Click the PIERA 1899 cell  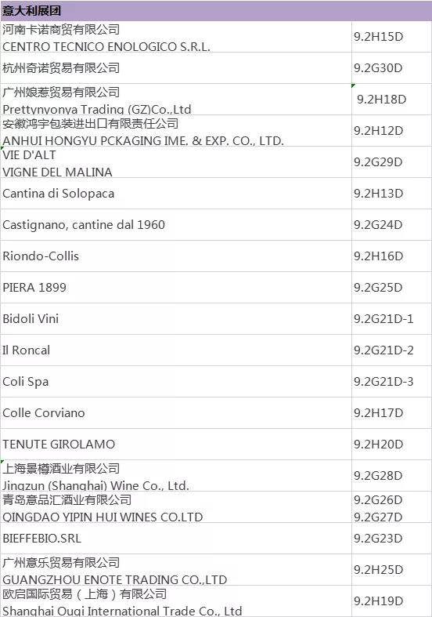[x=176, y=287]
